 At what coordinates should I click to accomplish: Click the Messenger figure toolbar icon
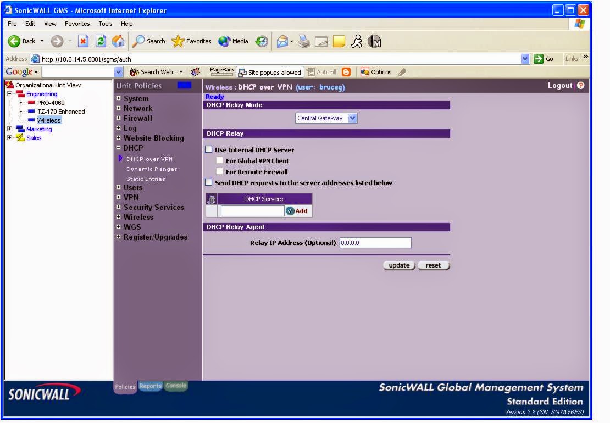(x=356, y=41)
